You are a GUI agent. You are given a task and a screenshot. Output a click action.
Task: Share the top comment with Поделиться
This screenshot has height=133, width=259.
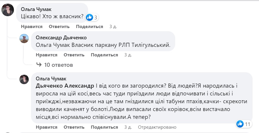(x=89, y=27)
